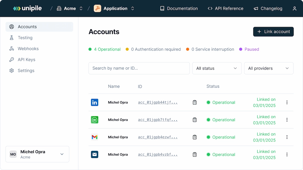Click the dark blue mail account icon
The height and width of the screenshot is (170, 303).
pos(94,155)
